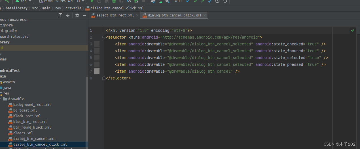The width and height of the screenshot is (360, 149).
Task: Collapse selector tag fold marker on line 2
Action: point(104,37)
